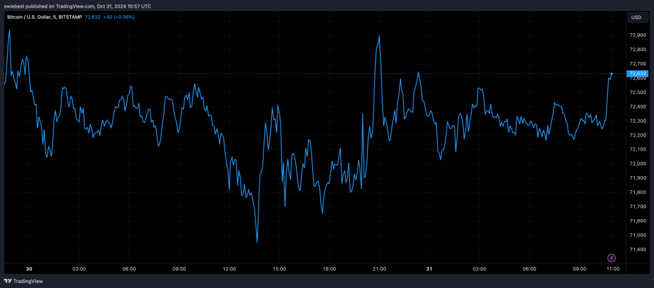Viewport: 654px width, 288px height.
Task: Click the 30 date marker on time axis
Action: coord(29,269)
